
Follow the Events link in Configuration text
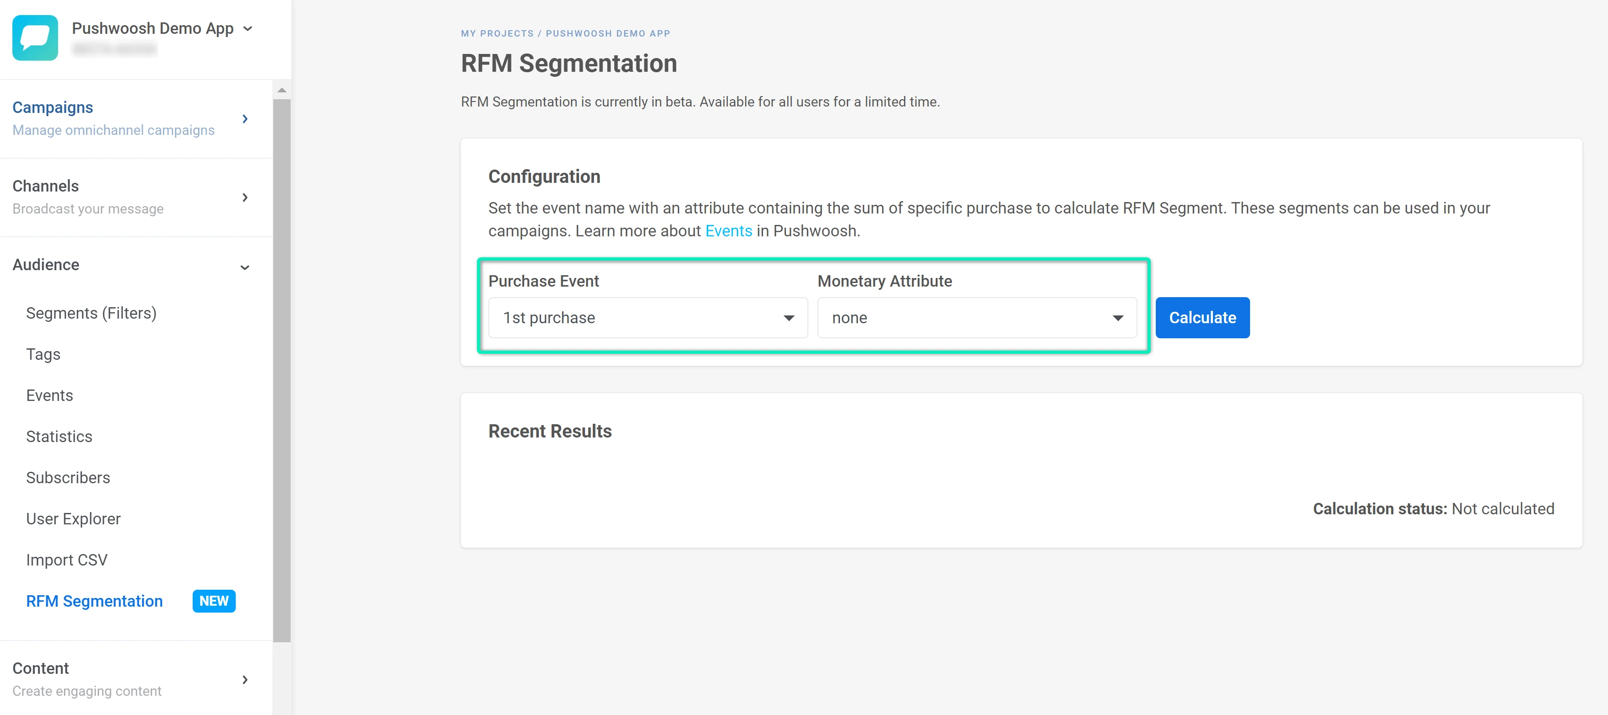point(728,231)
